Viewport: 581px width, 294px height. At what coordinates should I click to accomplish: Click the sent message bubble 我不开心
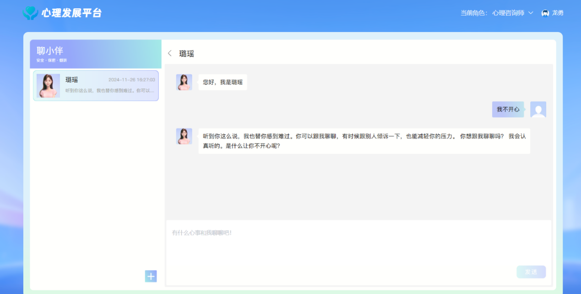coord(508,110)
